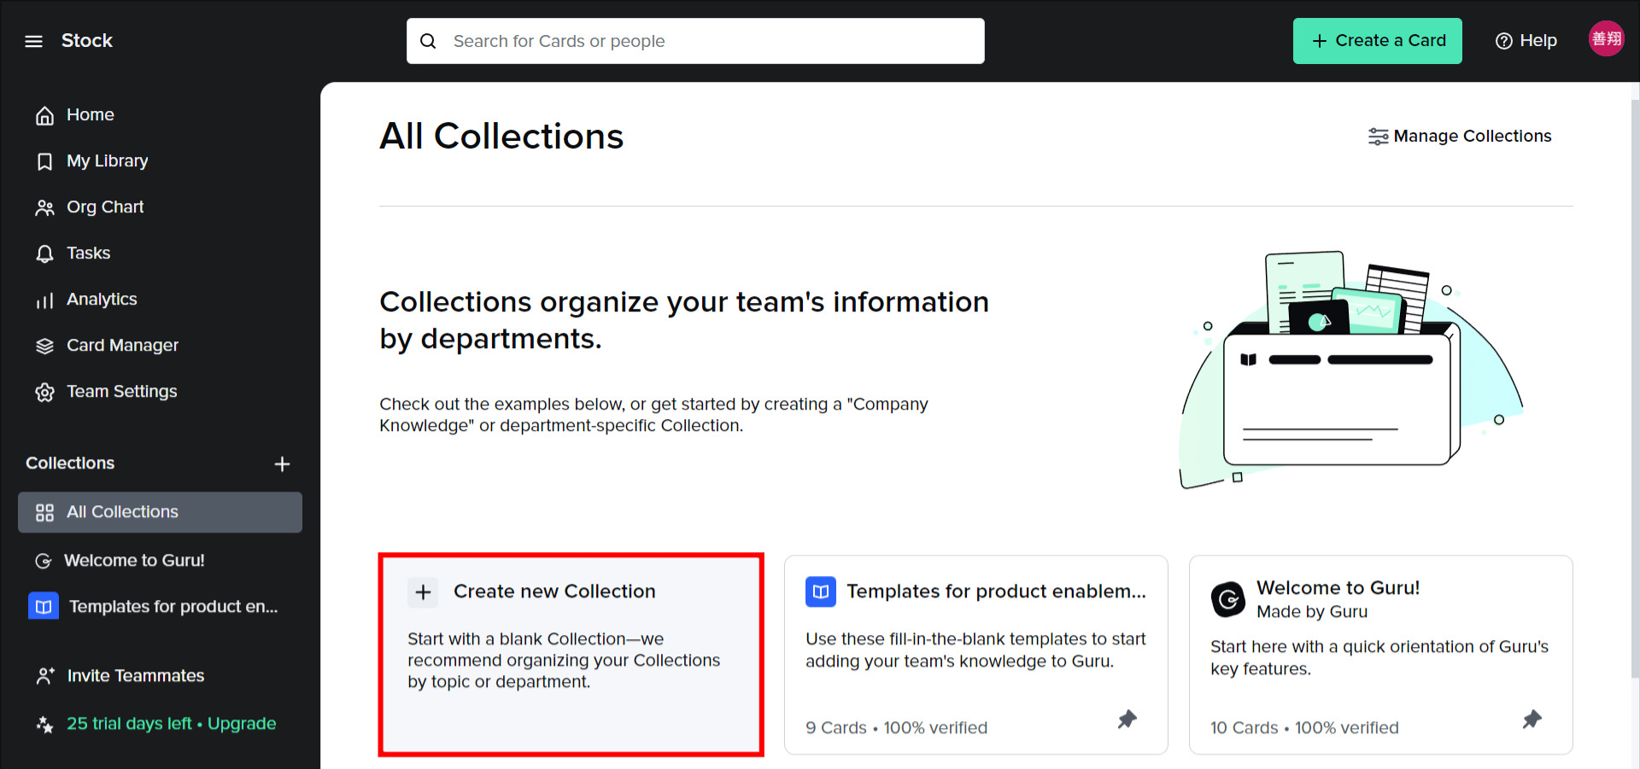Image resolution: width=1640 pixels, height=769 pixels.
Task: Click the 'Made by Guru' text
Action: 1312,612
